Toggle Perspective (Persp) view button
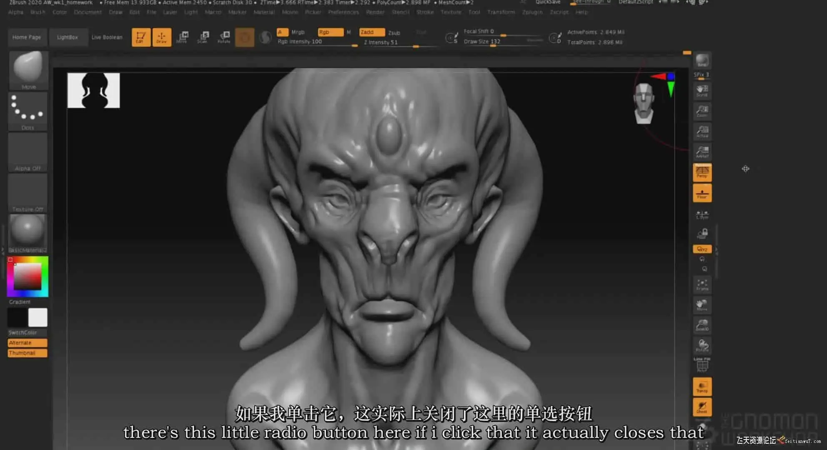 pyautogui.click(x=702, y=172)
